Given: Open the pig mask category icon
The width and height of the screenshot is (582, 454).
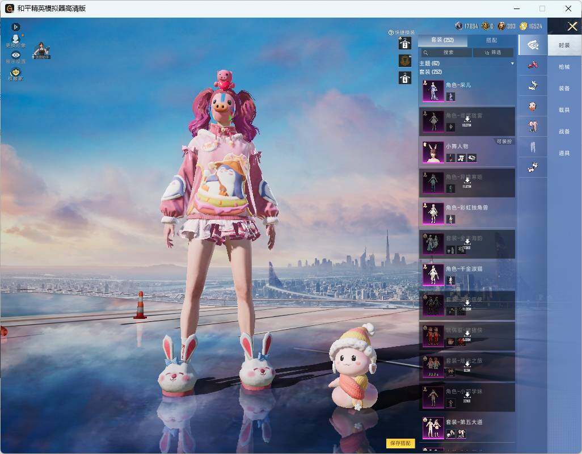Looking at the screenshot, I should point(533,107).
